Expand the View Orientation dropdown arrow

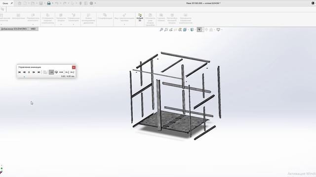[x=188, y=29]
